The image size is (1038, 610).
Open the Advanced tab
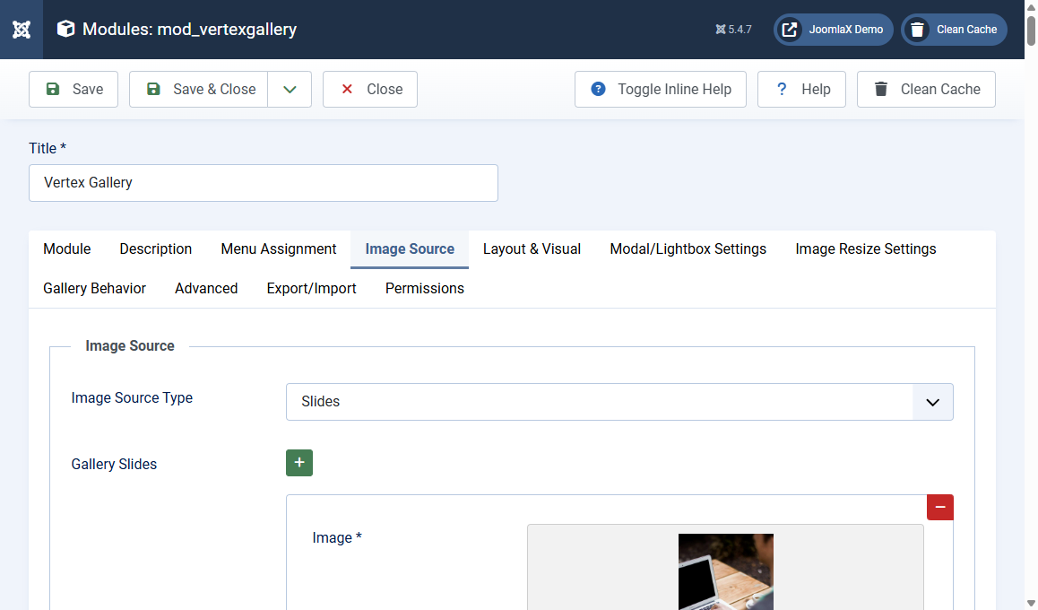(x=206, y=288)
